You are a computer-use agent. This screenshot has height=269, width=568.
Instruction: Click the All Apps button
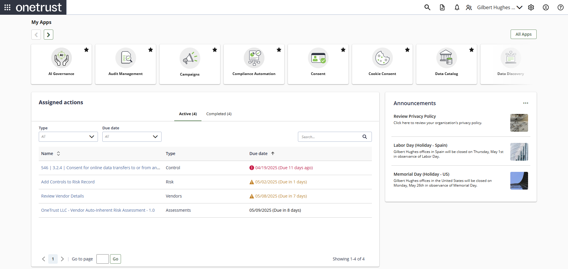(523, 34)
